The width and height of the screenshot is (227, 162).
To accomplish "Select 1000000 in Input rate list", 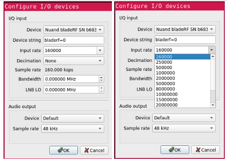I will [x=183, y=73].
